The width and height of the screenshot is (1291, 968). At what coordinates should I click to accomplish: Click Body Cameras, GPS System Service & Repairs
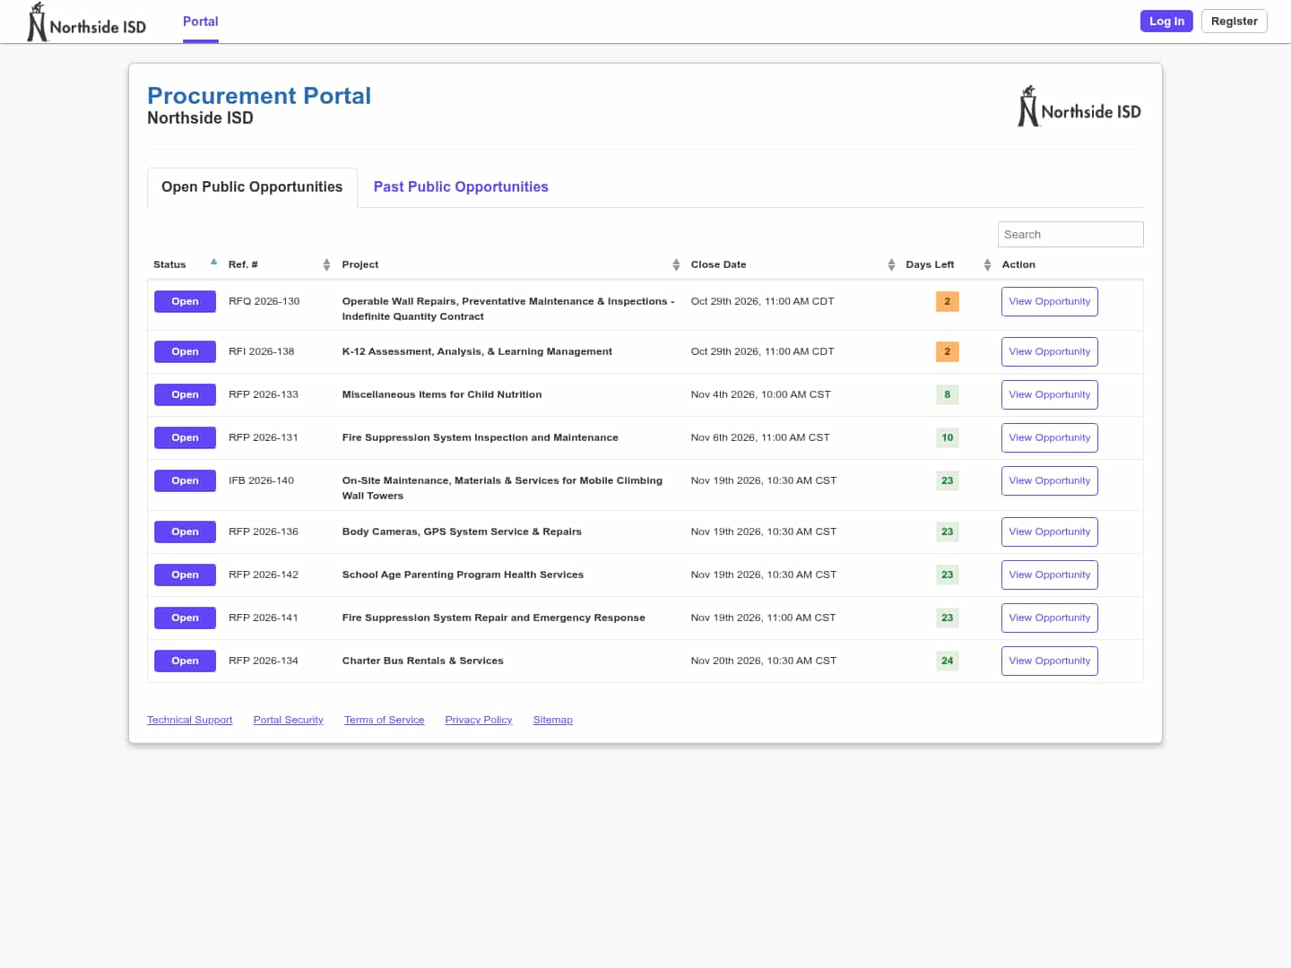[462, 532]
